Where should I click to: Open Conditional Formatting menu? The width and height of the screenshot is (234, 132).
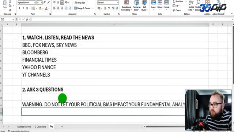pos(127,6)
